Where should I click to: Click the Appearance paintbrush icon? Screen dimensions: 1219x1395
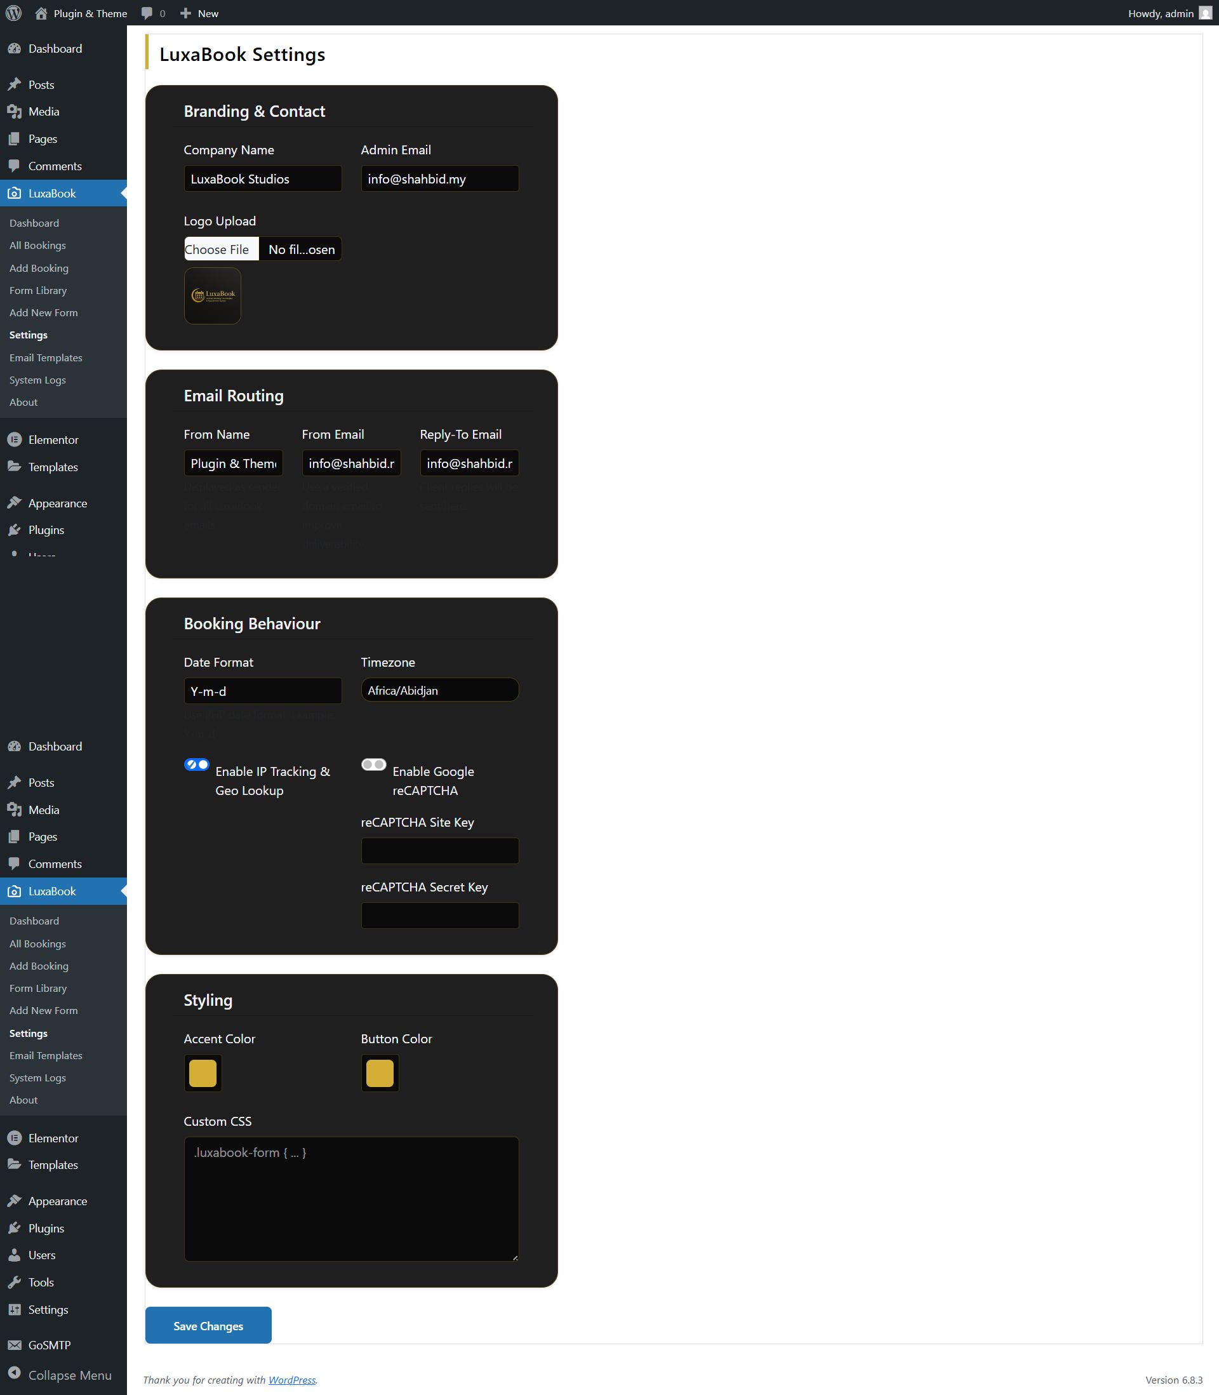click(x=14, y=1201)
